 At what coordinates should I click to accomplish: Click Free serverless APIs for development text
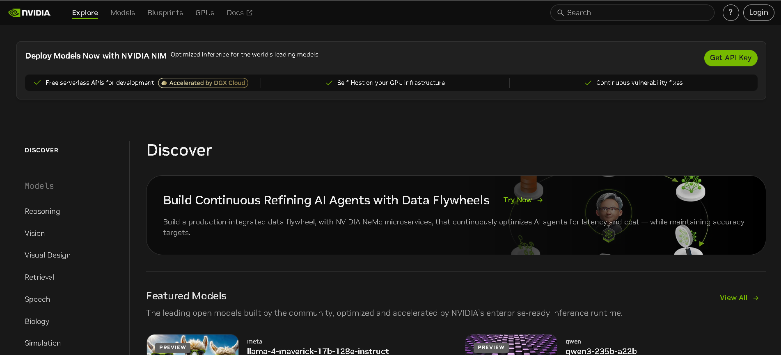[100, 83]
